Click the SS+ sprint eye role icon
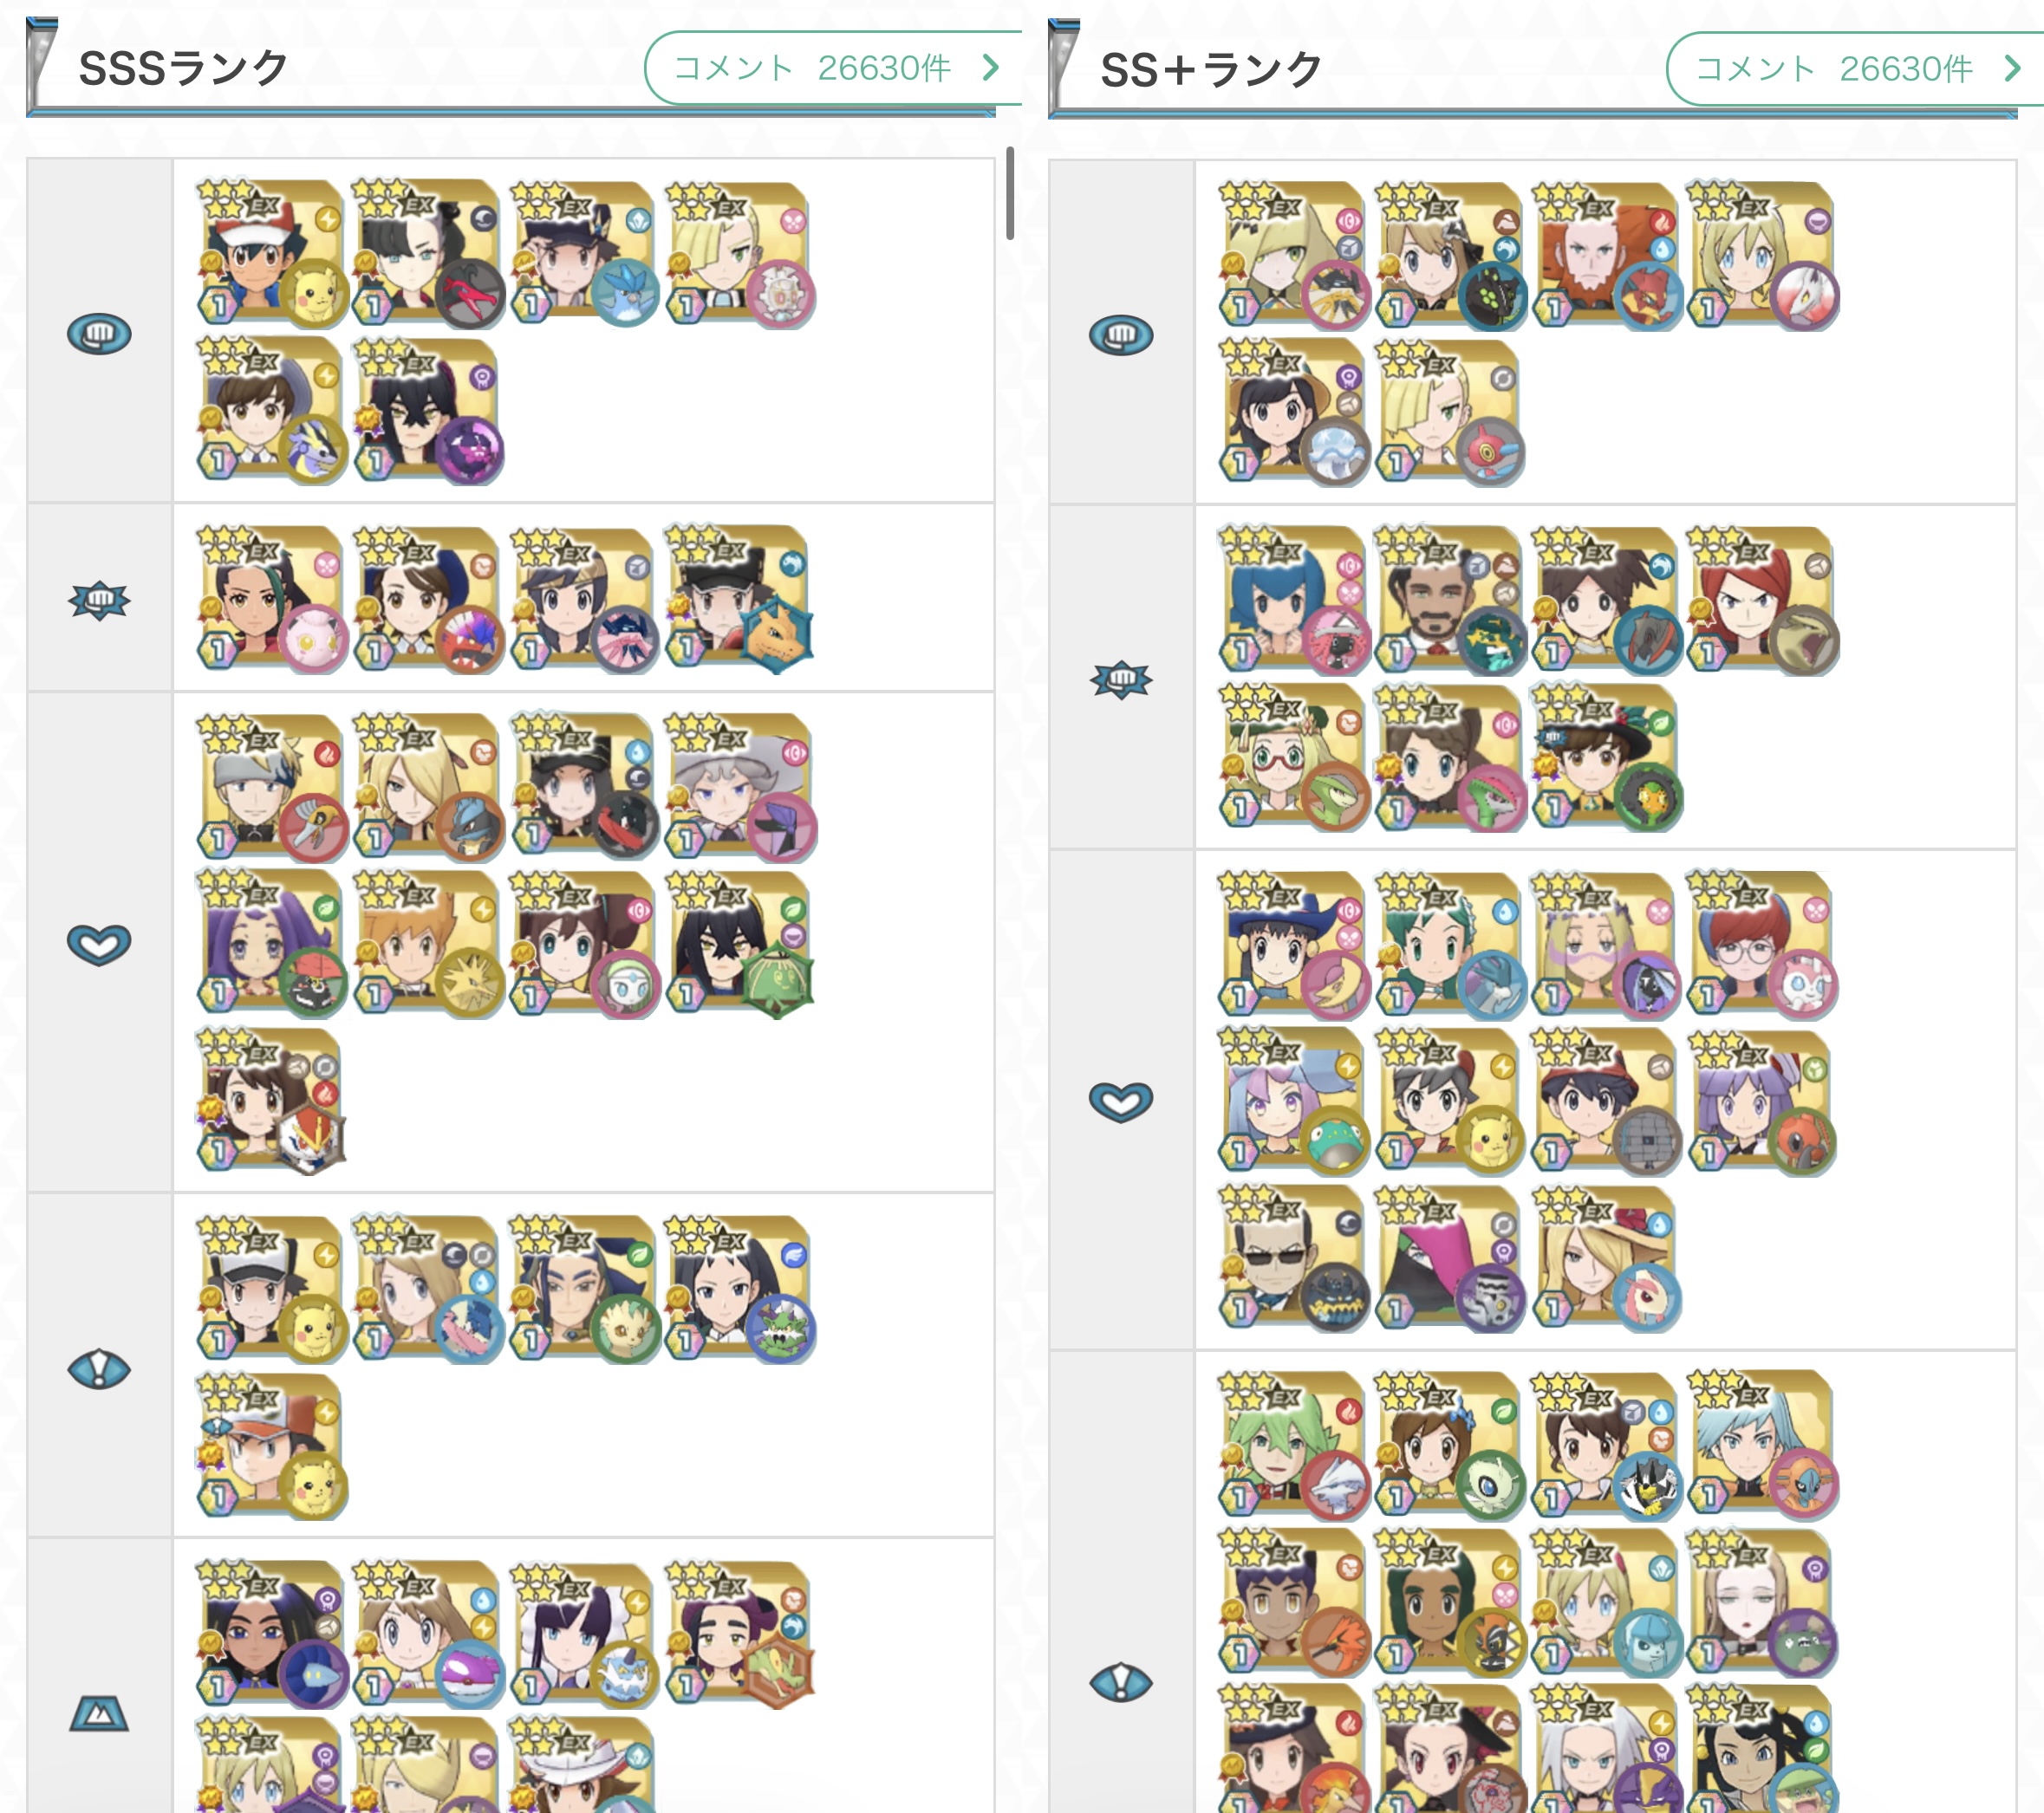Image resolution: width=2044 pixels, height=1813 pixels. tap(1121, 1682)
